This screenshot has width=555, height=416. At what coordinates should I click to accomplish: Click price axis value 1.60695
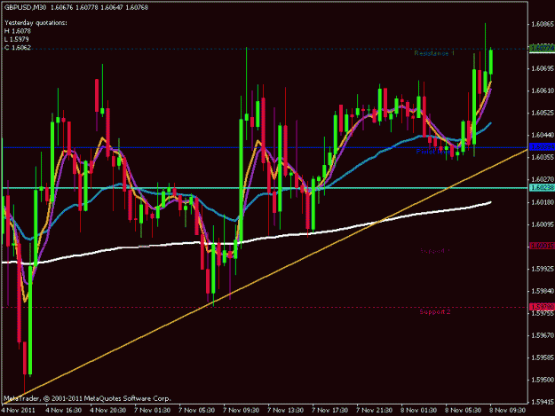coord(543,68)
